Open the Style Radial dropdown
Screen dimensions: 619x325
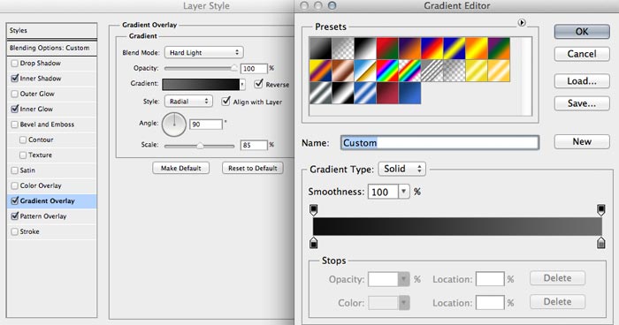(x=188, y=102)
